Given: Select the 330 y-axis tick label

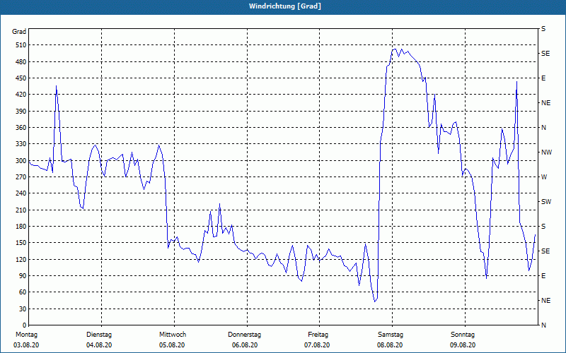Looking at the screenshot, I should pyautogui.click(x=21, y=144).
